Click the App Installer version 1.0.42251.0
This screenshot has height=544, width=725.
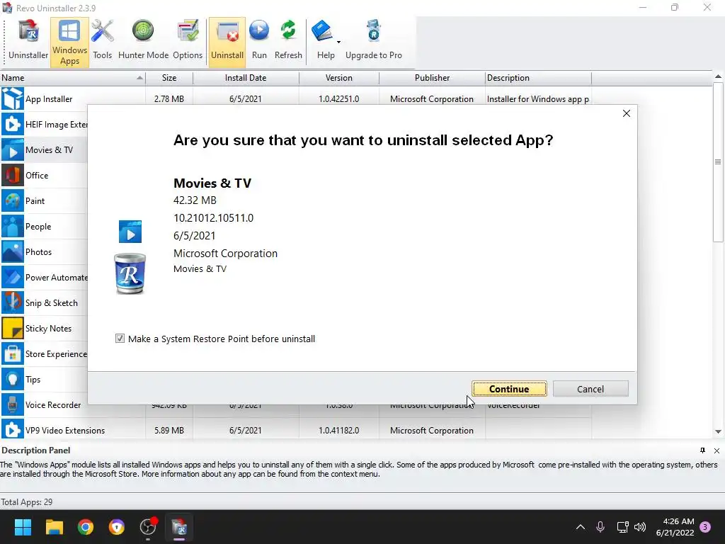[339, 98]
